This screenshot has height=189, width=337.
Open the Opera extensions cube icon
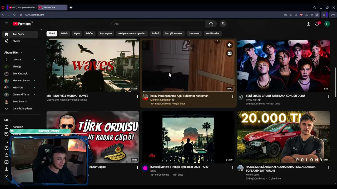[324, 15]
